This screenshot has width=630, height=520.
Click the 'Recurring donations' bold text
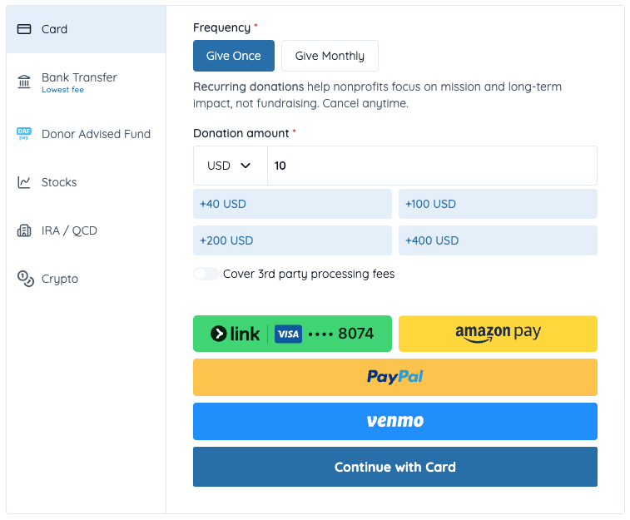[249, 87]
